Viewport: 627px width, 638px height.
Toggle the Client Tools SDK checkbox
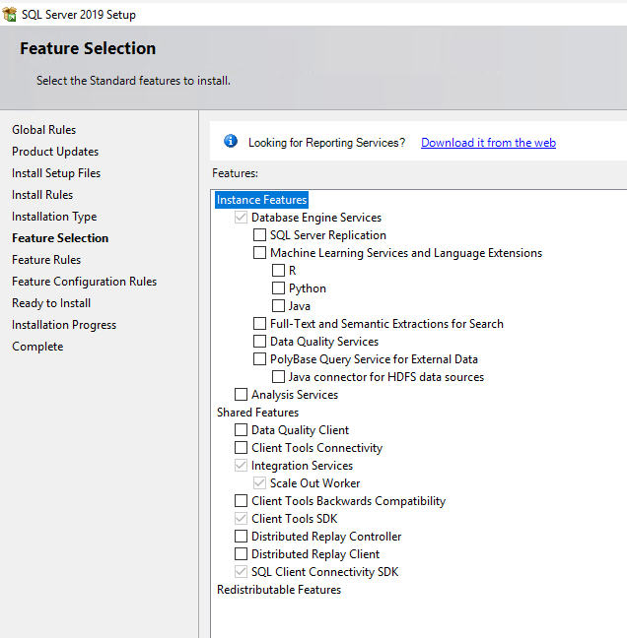(x=241, y=518)
